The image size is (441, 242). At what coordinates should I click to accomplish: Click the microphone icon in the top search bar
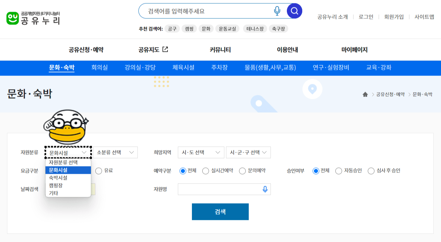(x=277, y=11)
